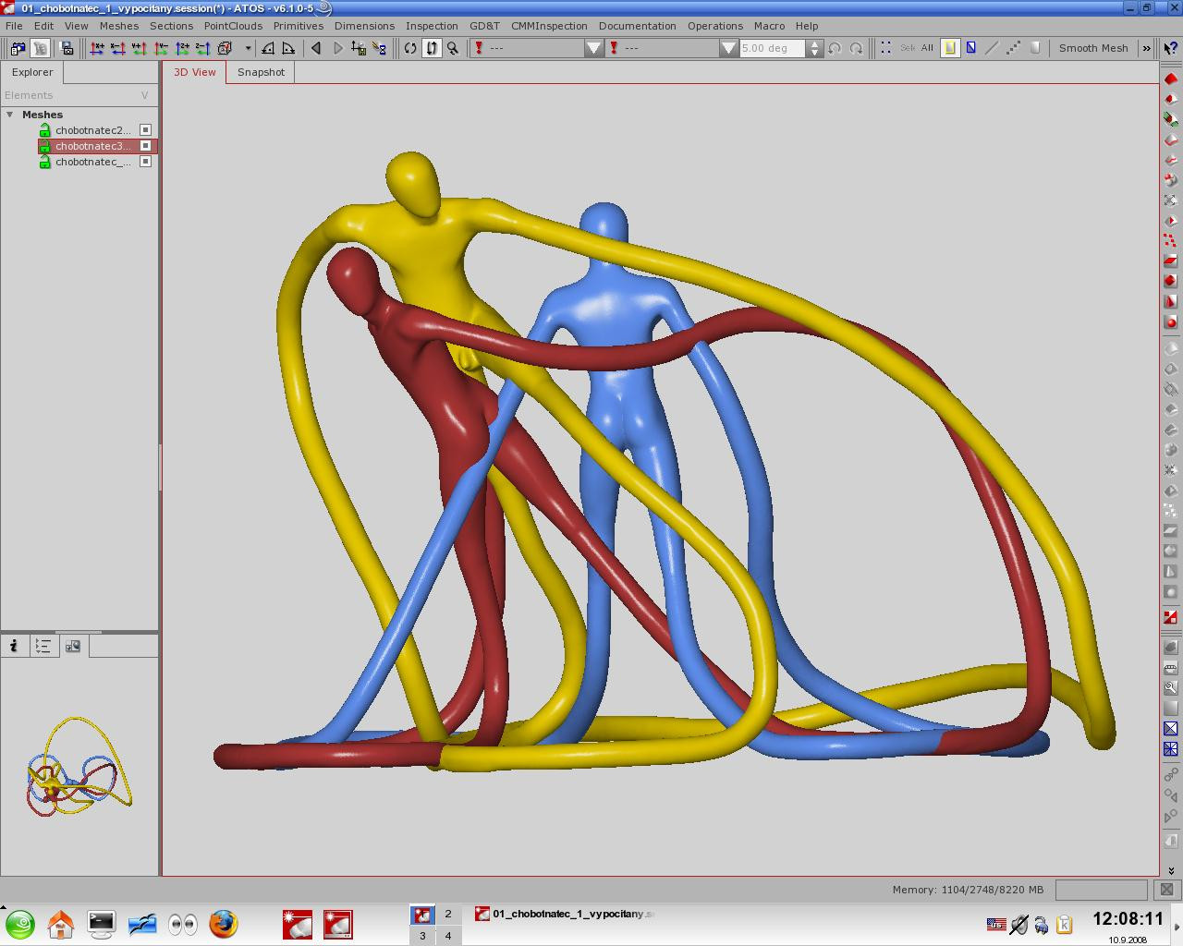Expand the toolbar overflow chevron
Screen dimensions: 1183x946
pyautogui.click(x=1146, y=48)
